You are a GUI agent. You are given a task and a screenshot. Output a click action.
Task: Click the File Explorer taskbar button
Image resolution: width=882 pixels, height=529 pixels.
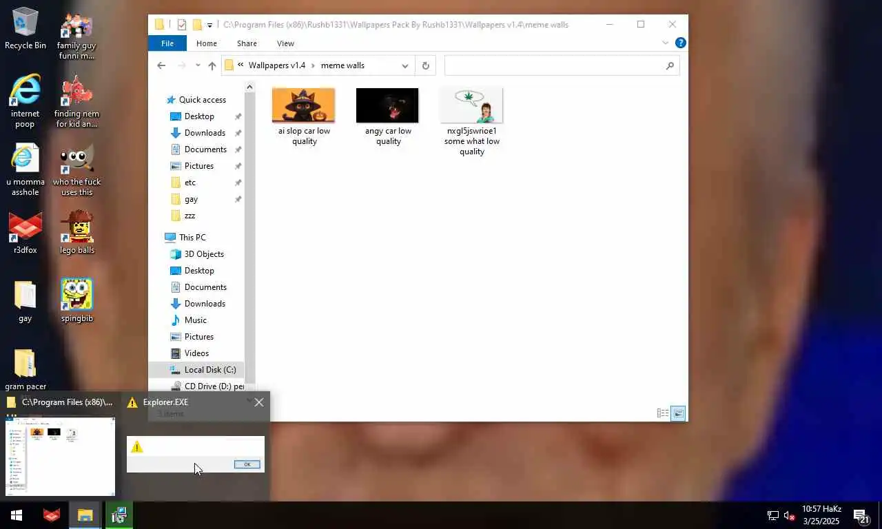[x=85, y=515]
